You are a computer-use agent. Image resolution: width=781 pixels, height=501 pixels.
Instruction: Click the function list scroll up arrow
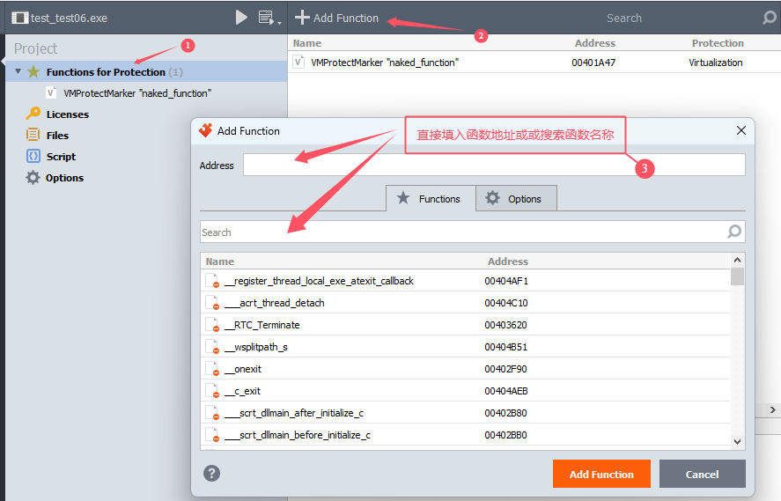click(737, 260)
